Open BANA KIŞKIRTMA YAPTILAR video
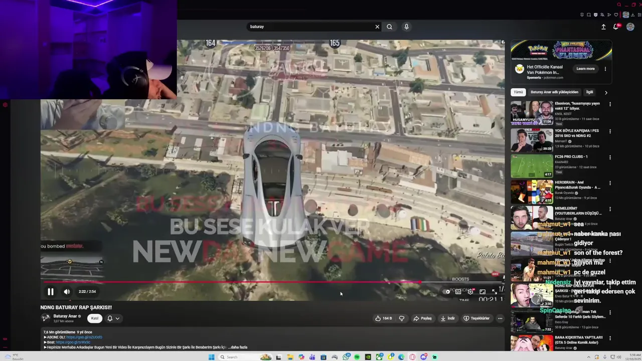The width and height of the screenshot is (642, 361). (532, 343)
